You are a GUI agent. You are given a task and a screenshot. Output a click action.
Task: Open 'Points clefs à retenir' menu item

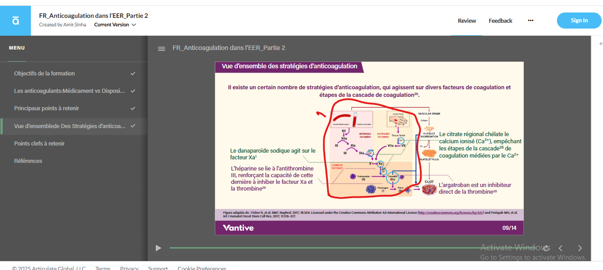click(x=74, y=143)
